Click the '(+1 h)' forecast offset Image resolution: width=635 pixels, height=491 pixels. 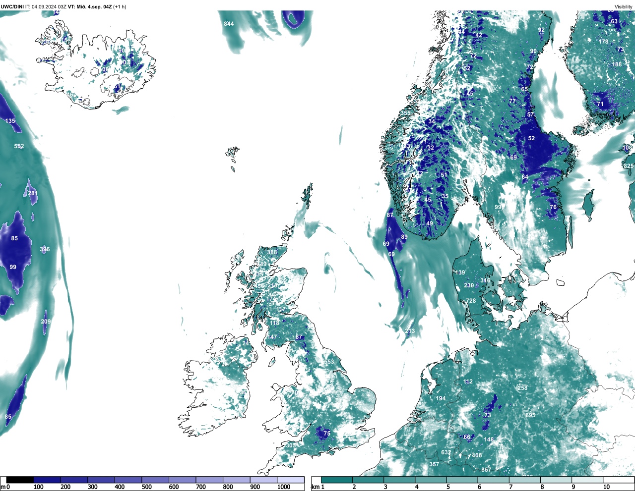coord(120,6)
